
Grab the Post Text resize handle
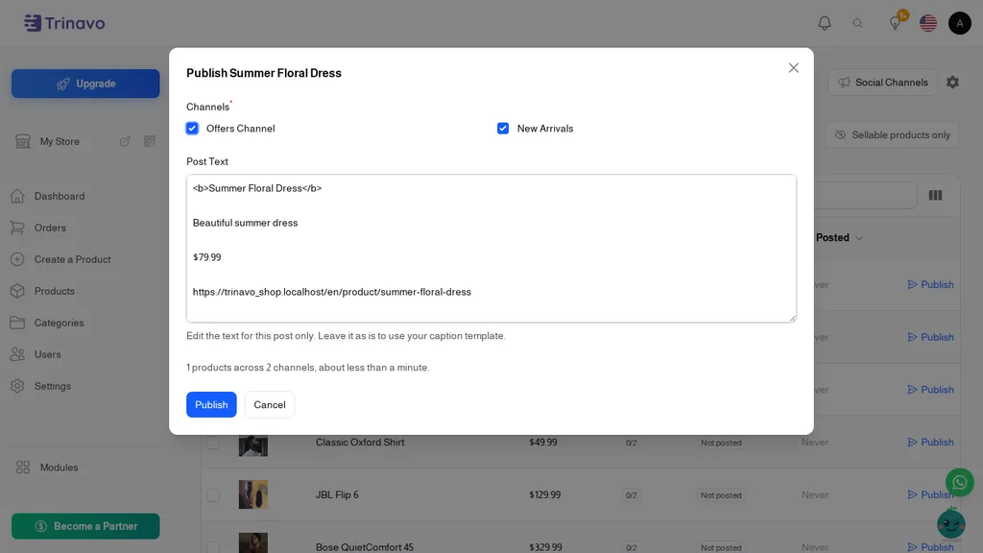[792, 319]
